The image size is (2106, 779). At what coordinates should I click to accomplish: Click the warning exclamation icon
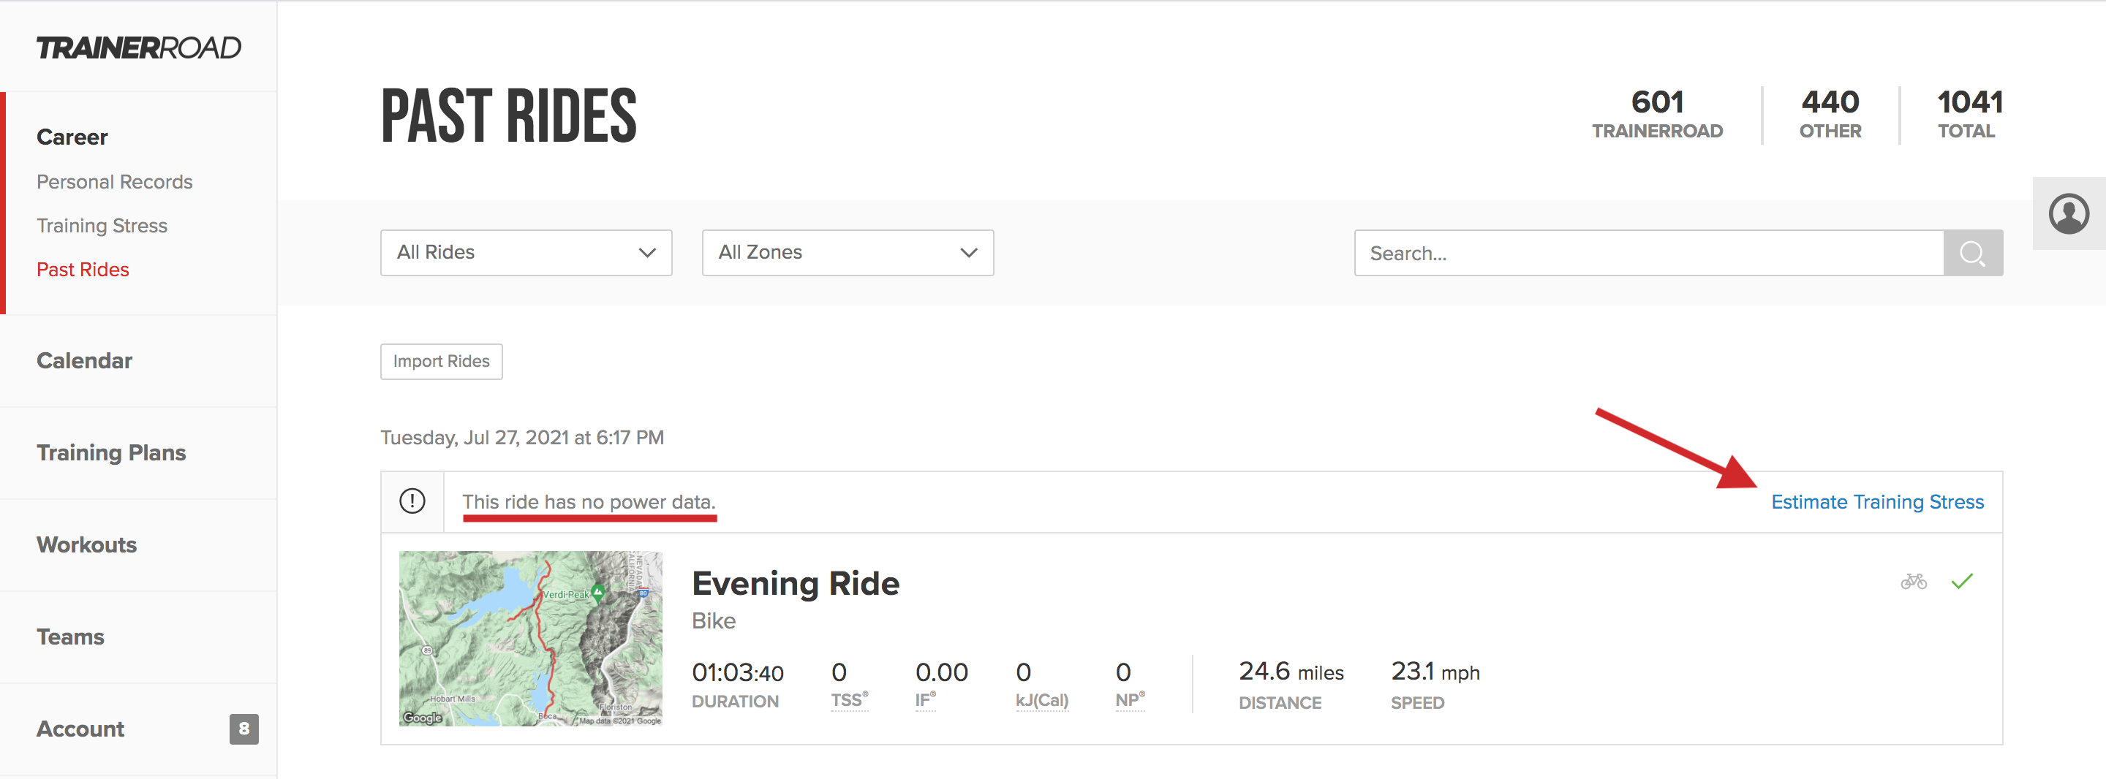point(412,501)
